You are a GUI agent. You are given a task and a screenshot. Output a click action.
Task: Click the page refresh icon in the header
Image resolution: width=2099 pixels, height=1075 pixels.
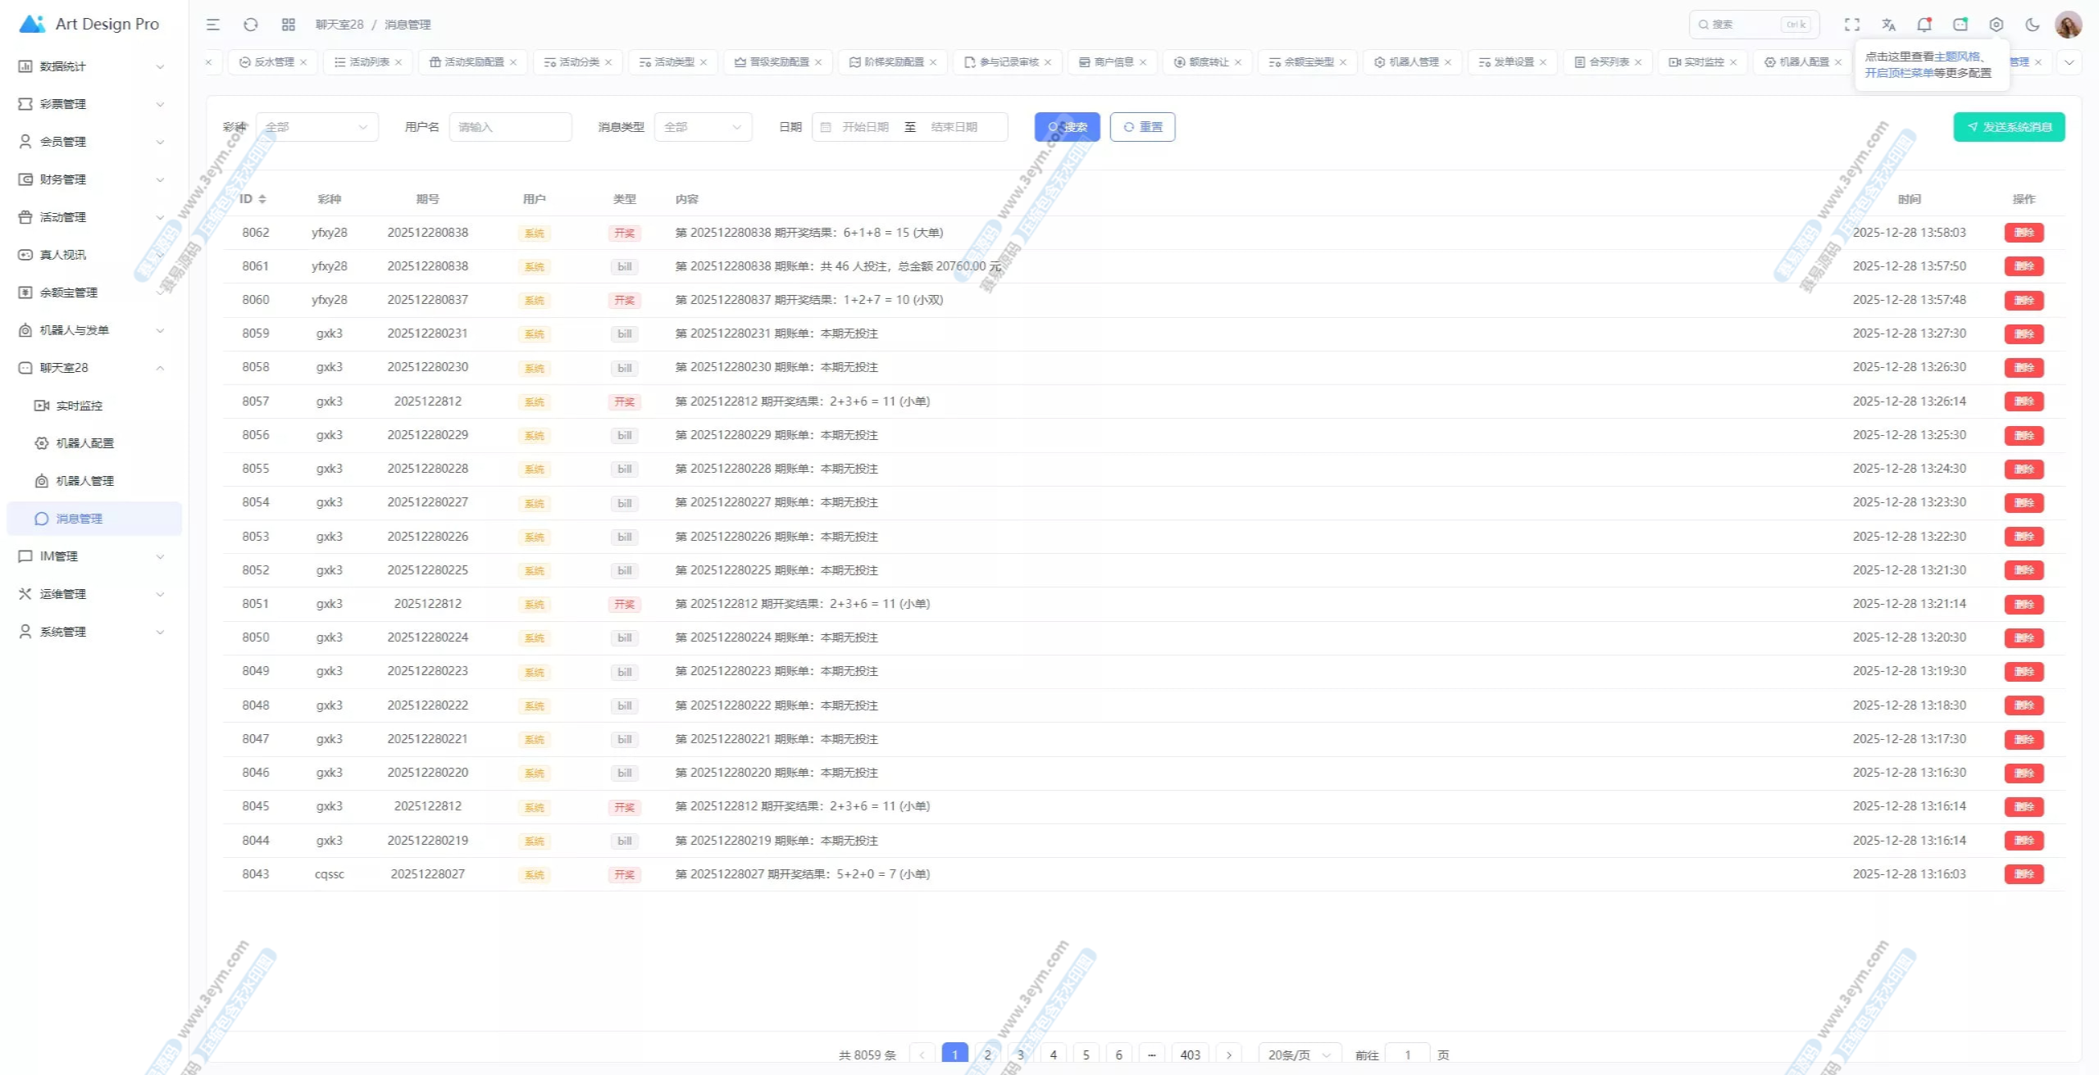pyautogui.click(x=251, y=25)
